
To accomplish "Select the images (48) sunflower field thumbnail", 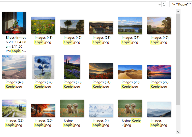I will [43, 26].
